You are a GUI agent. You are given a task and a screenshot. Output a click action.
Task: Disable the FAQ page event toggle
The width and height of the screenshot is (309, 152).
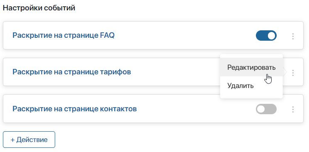pos(266,36)
